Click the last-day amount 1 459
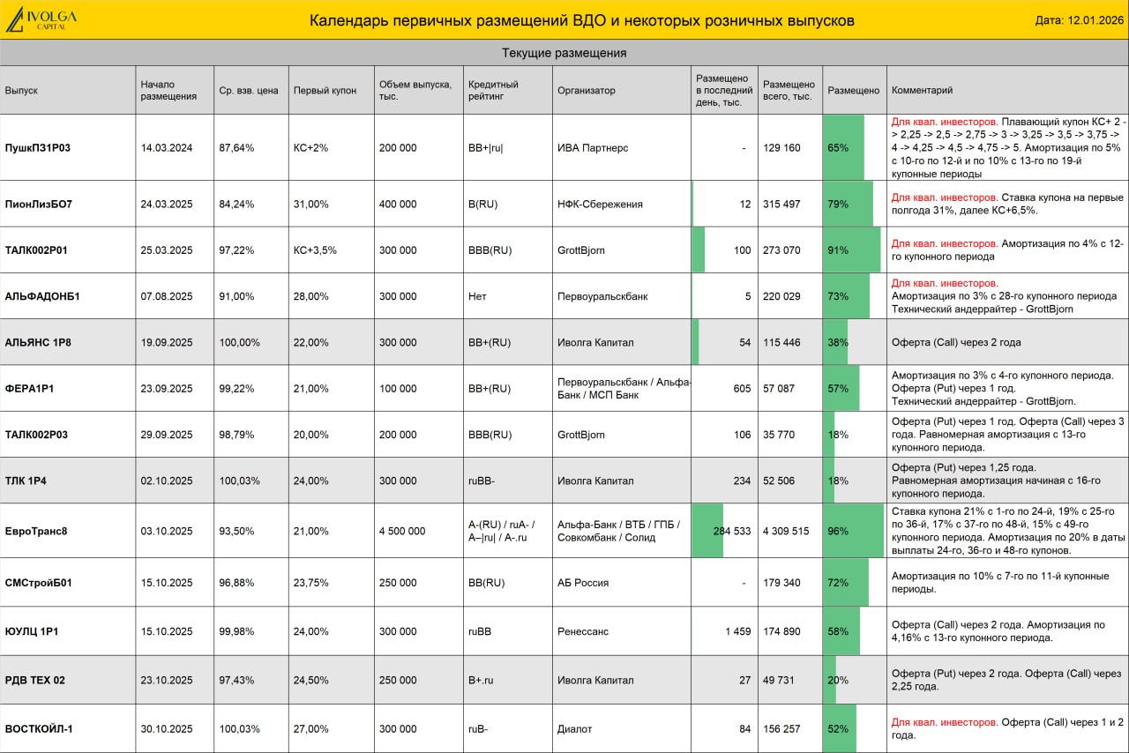The image size is (1129, 753). click(739, 631)
